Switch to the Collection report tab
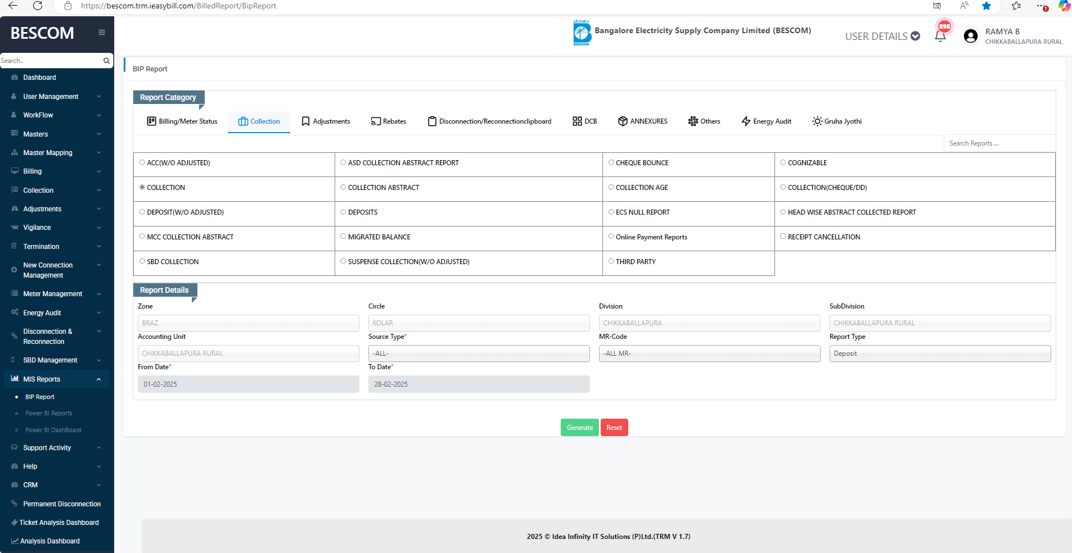Image resolution: width=1072 pixels, height=553 pixels. (259, 121)
